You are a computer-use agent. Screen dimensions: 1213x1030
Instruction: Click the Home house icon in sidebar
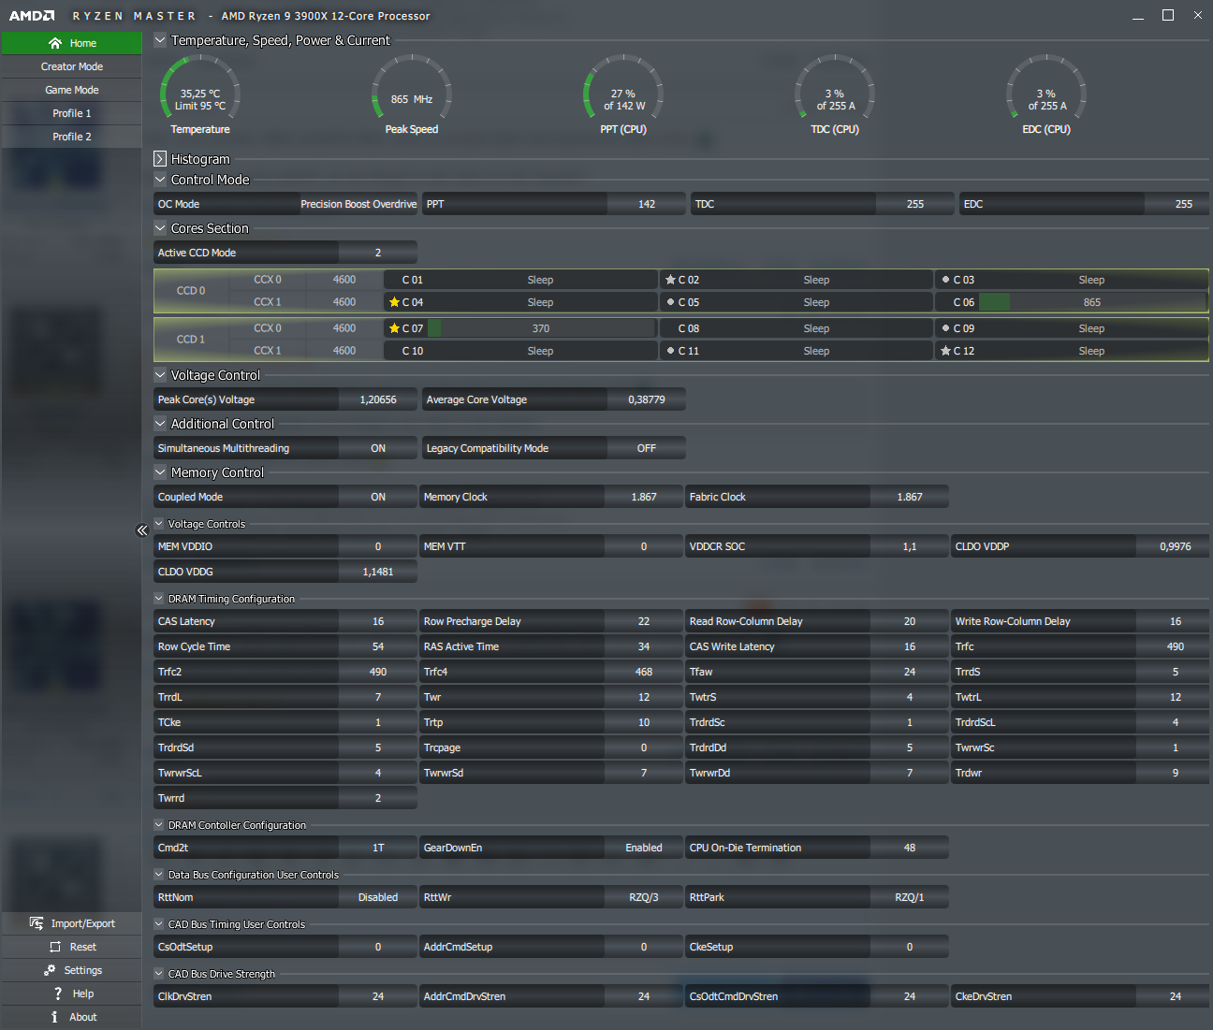(x=55, y=43)
